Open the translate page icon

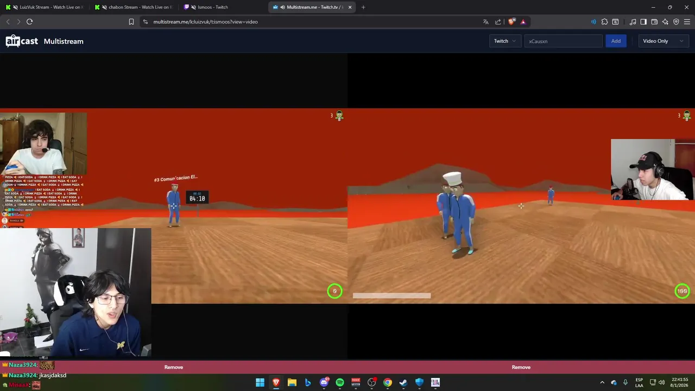(485, 22)
